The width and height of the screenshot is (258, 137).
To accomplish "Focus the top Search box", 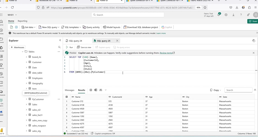I will (128, 15).
